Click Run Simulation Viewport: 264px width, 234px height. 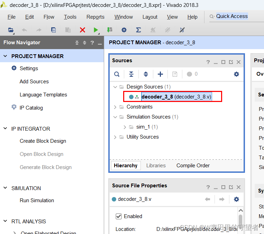pyautogui.click(x=37, y=200)
